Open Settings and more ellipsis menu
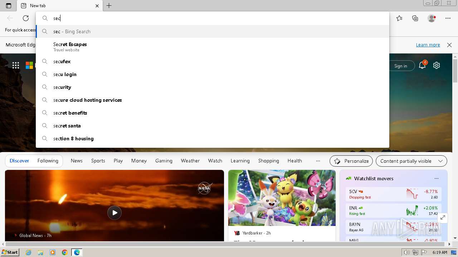The height and width of the screenshot is (257, 458). click(448, 18)
